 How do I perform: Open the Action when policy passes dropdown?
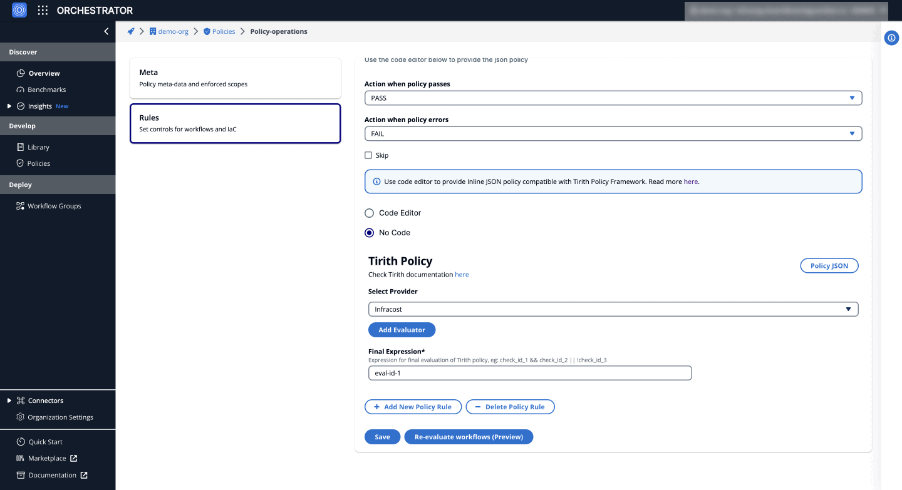coord(613,98)
